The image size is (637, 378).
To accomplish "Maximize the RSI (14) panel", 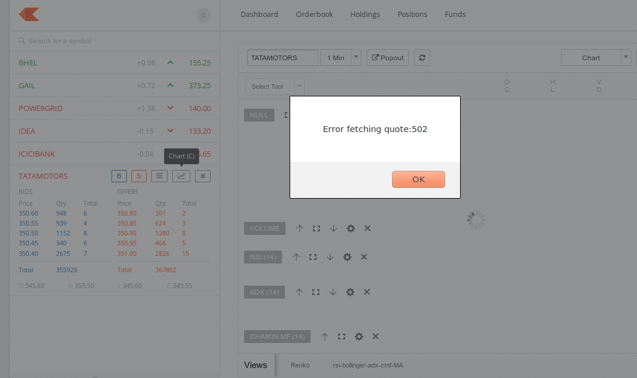I will tap(313, 257).
